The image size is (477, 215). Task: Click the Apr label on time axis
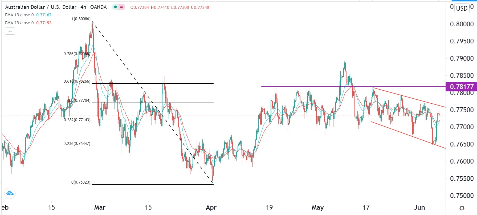pyautogui.click(x=211, y=208)
